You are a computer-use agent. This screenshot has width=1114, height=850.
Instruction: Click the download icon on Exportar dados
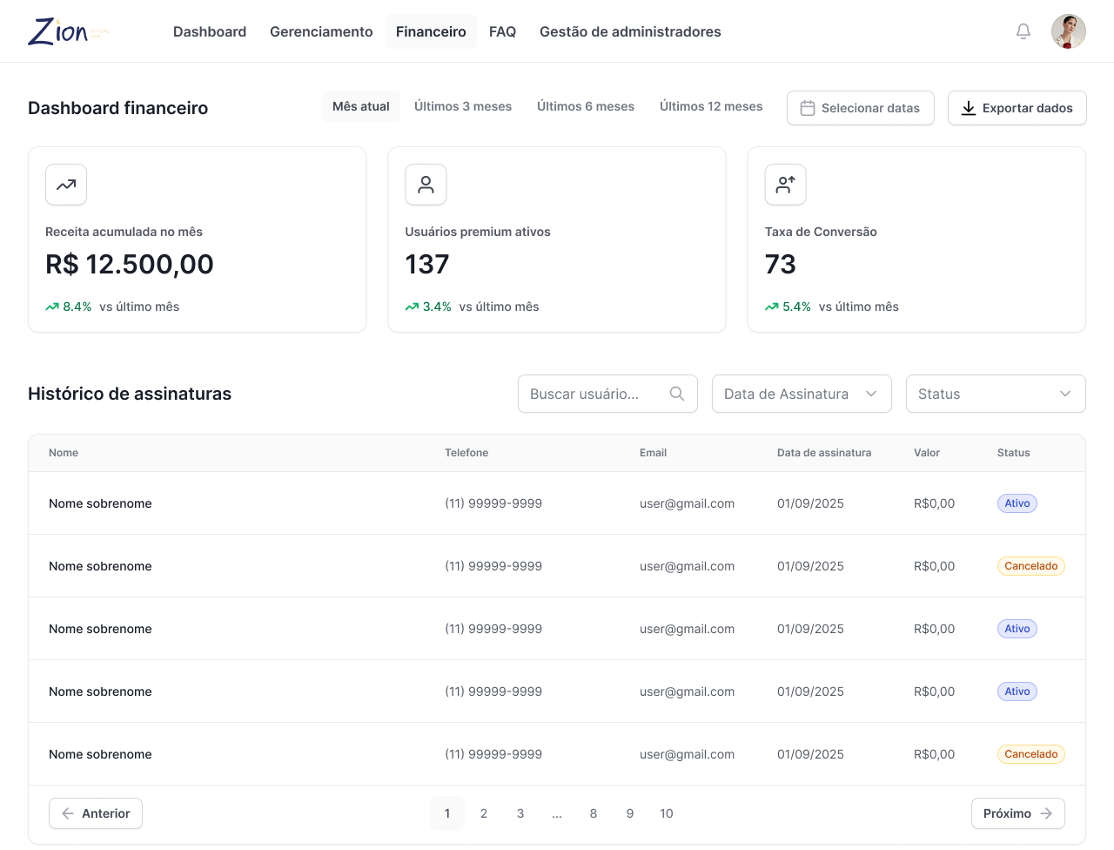968,108
